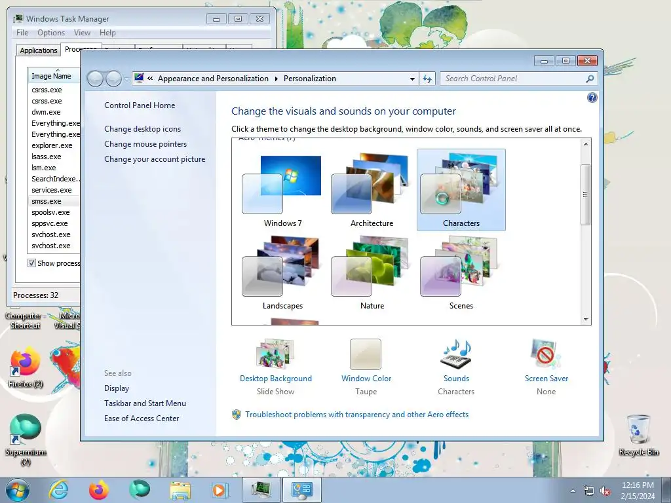
Task: Open Control Panel help icon
Action: click(x=592, y=98)
